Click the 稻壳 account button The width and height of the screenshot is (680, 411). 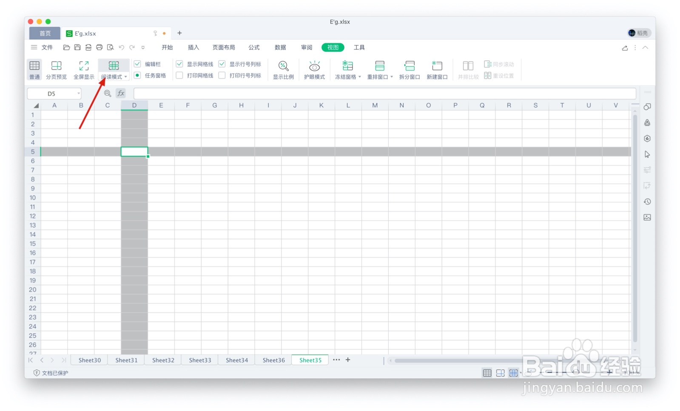[639, 33]
